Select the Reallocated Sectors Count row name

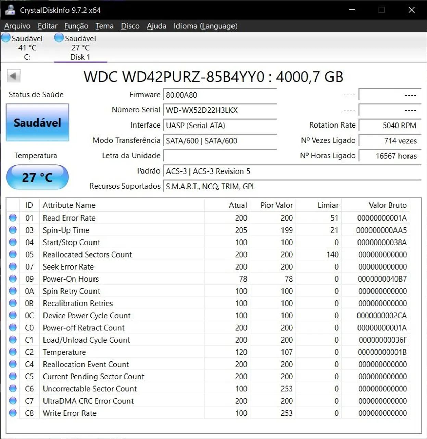(87, 254)
